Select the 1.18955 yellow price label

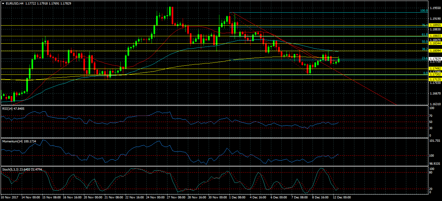click(435, 25)
